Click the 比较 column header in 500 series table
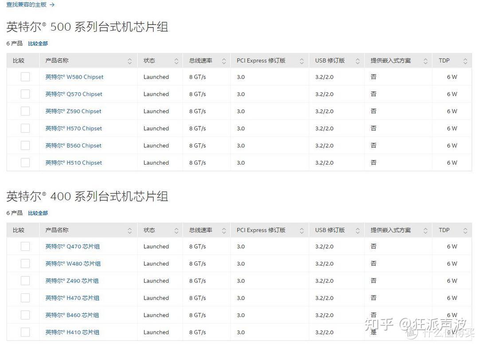The height and width of the screenshot is (344, 479). click(19, 60)
